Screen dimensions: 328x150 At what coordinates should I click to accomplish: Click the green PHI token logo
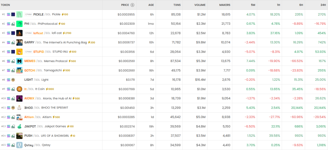[19, 24]
